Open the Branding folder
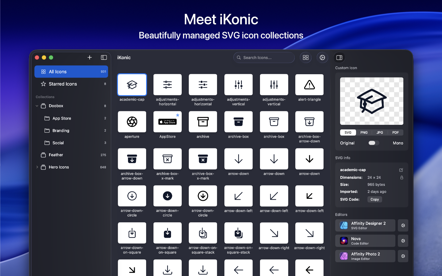This screenshot has width=442, height=276. 71,130
